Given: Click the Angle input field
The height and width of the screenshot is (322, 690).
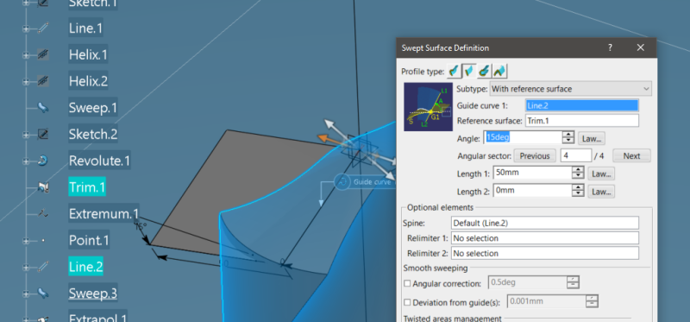Looking at the screenshot, I should pyautogui.click(x=523, y=138).
